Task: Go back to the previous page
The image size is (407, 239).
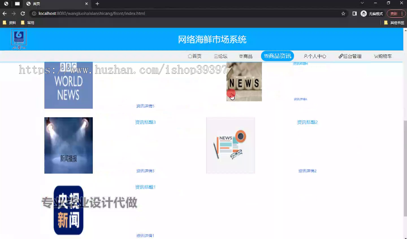Action: pyautogui.click(x=5, y=14)
